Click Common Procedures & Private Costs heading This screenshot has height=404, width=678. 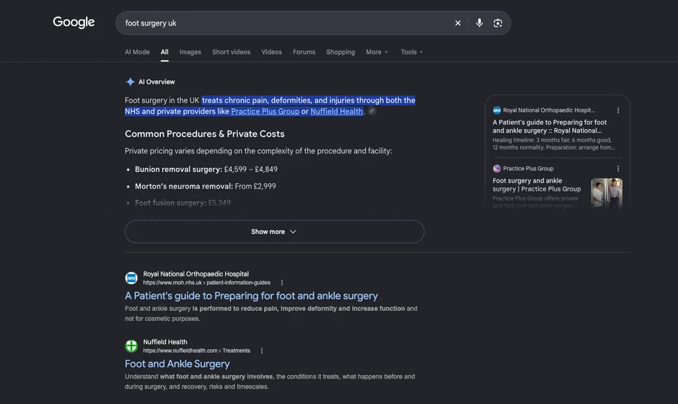(205, 133)
